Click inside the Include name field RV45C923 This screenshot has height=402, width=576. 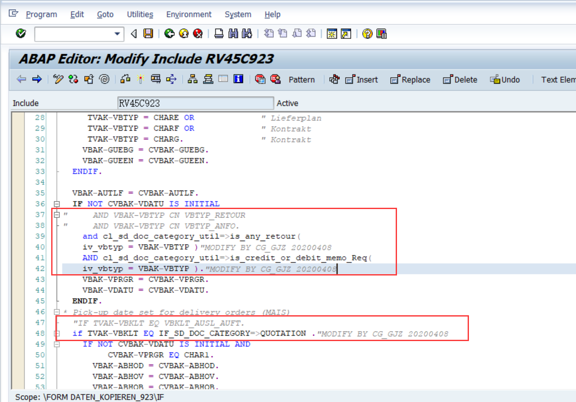[x=195, y=102]
